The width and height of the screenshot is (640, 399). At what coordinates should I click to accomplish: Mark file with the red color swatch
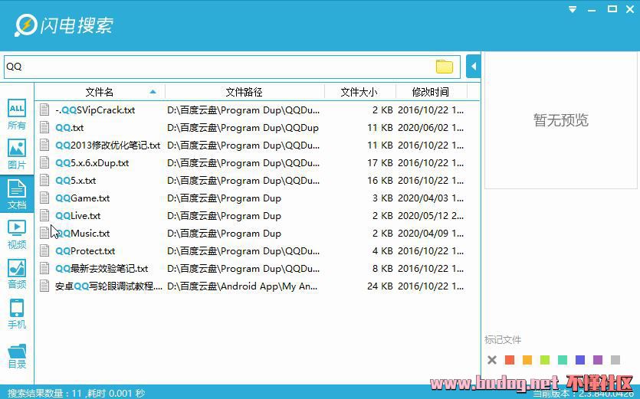510,360
